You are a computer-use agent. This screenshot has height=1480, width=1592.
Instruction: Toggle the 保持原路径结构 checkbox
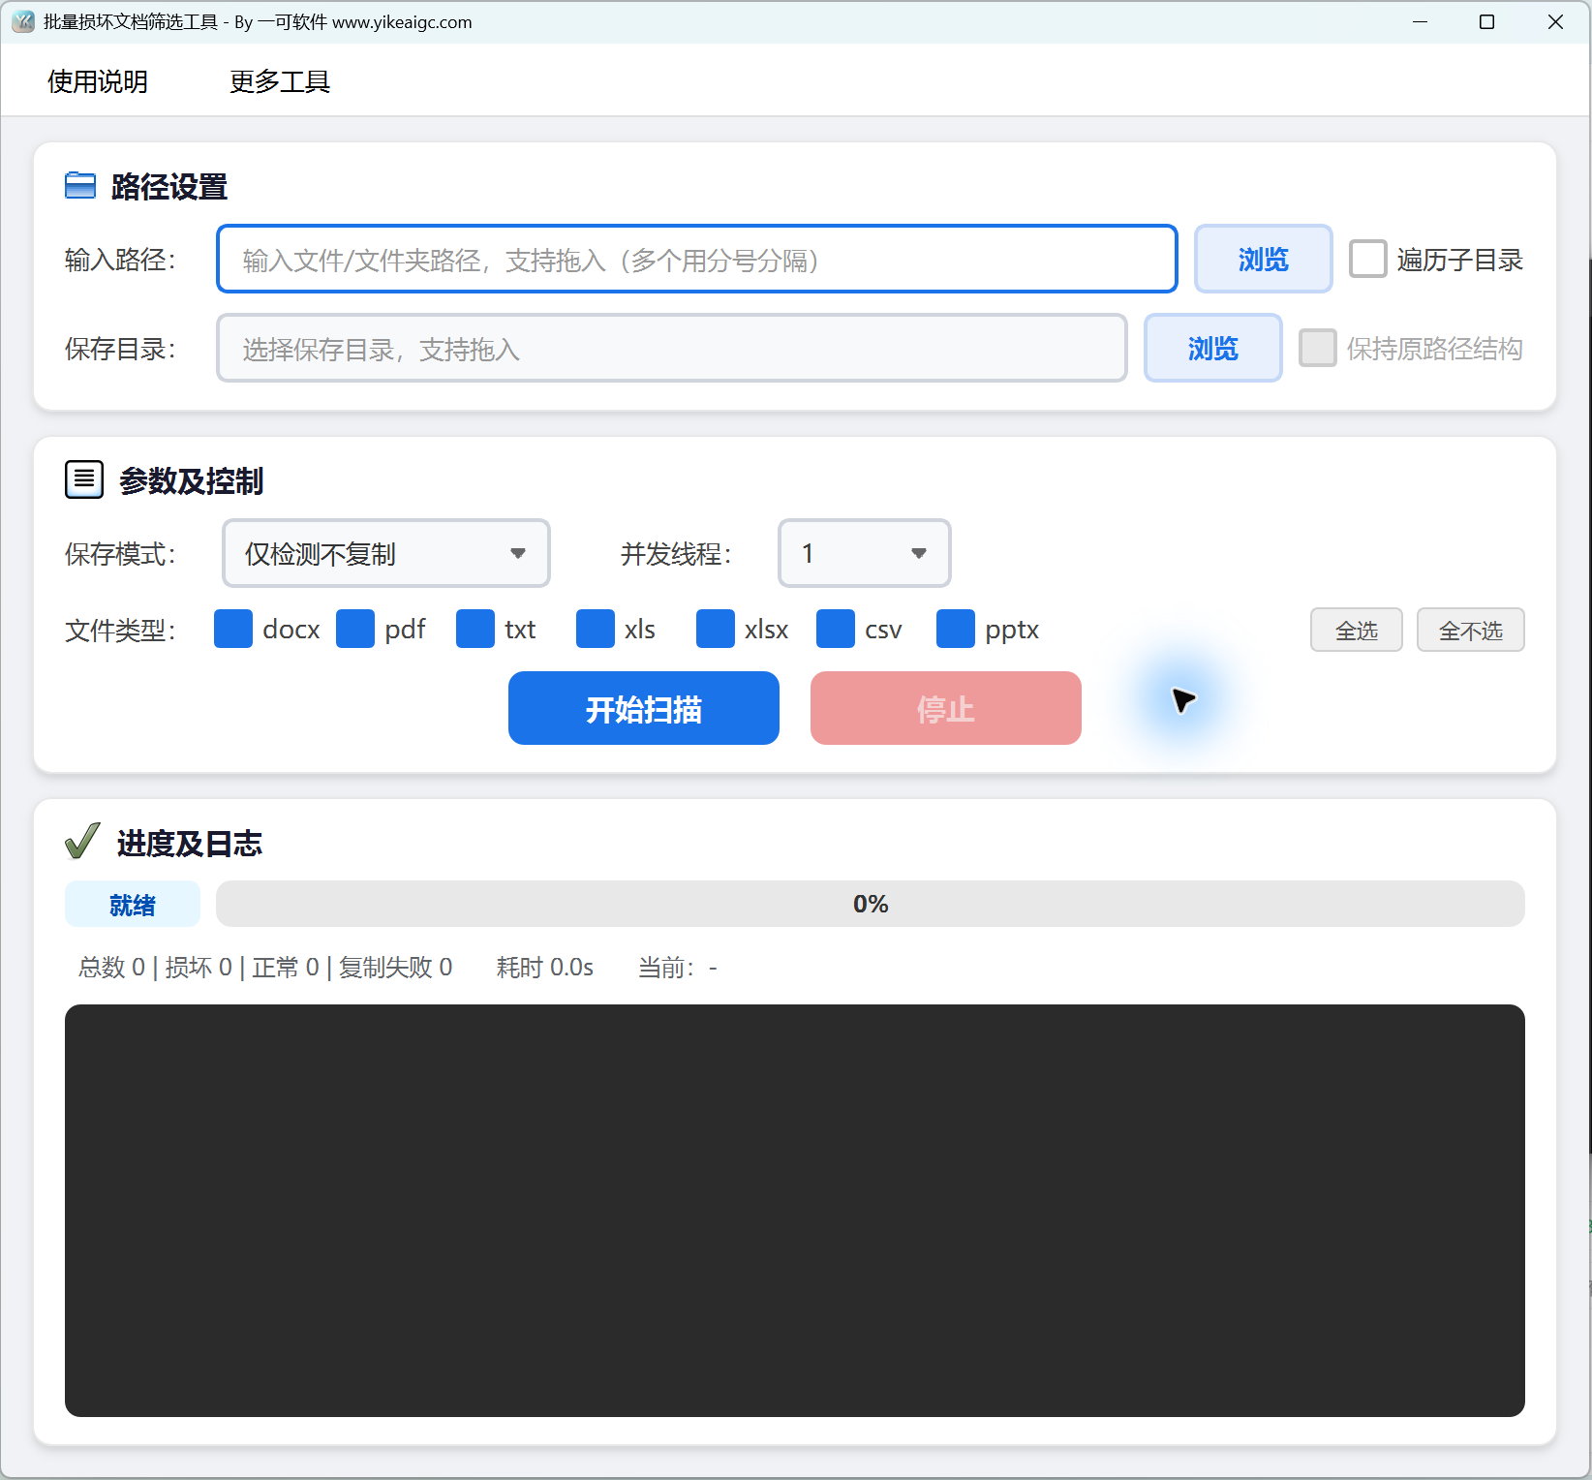(1318, 348)
